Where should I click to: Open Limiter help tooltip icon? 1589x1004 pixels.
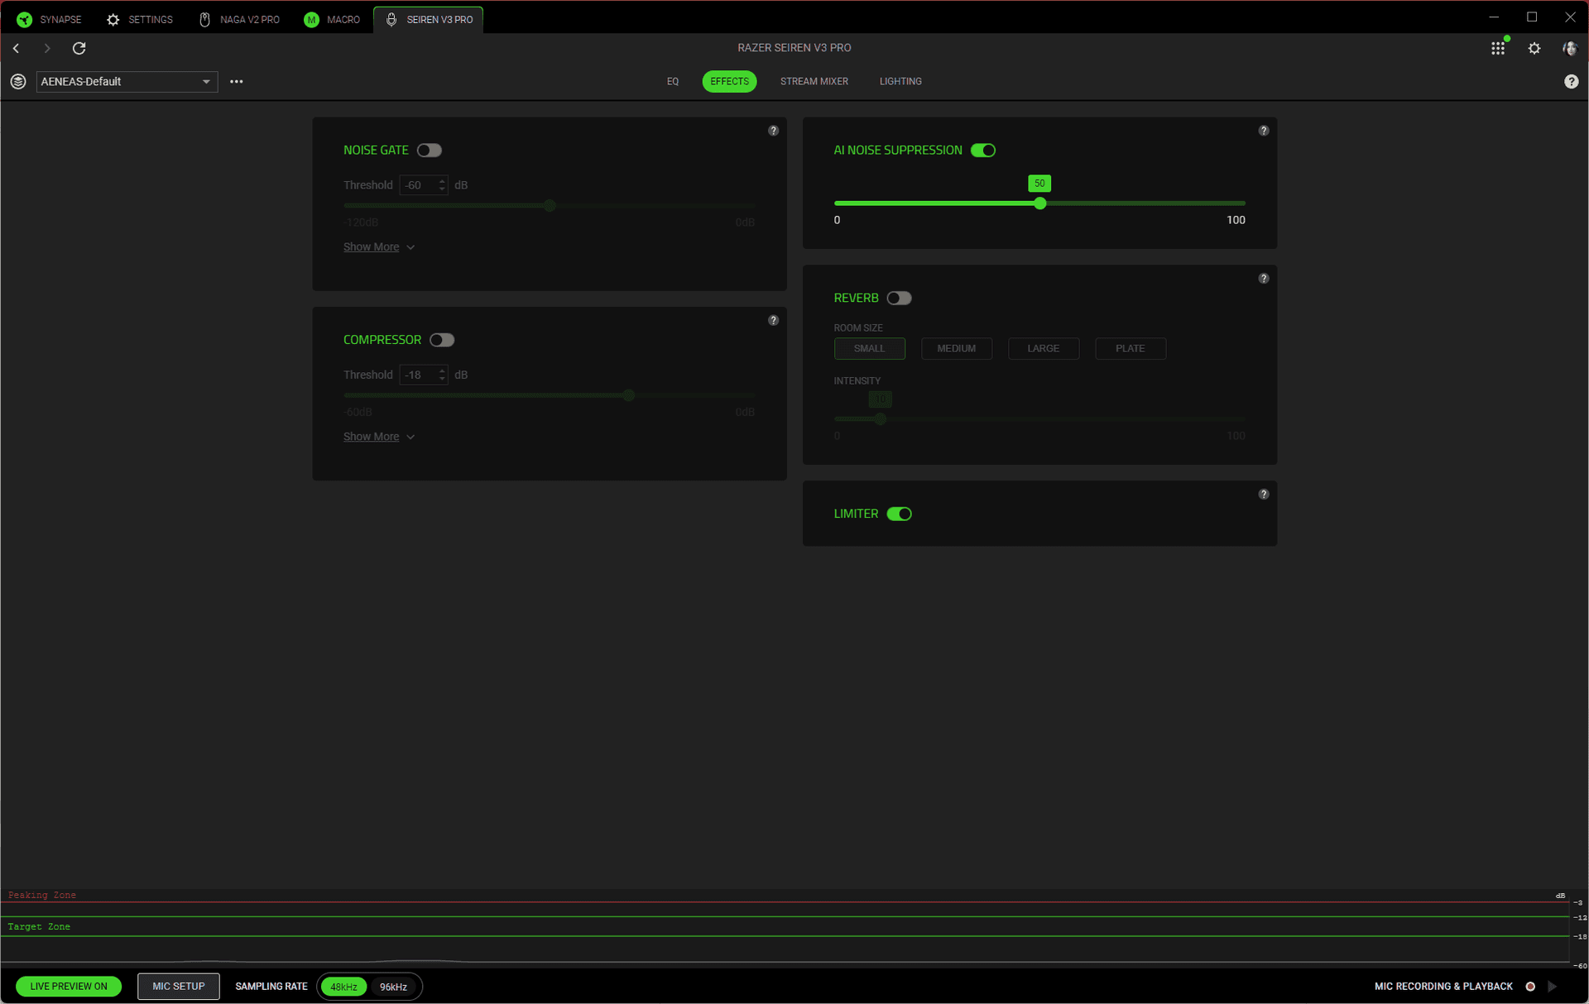tap(1264, 495)
